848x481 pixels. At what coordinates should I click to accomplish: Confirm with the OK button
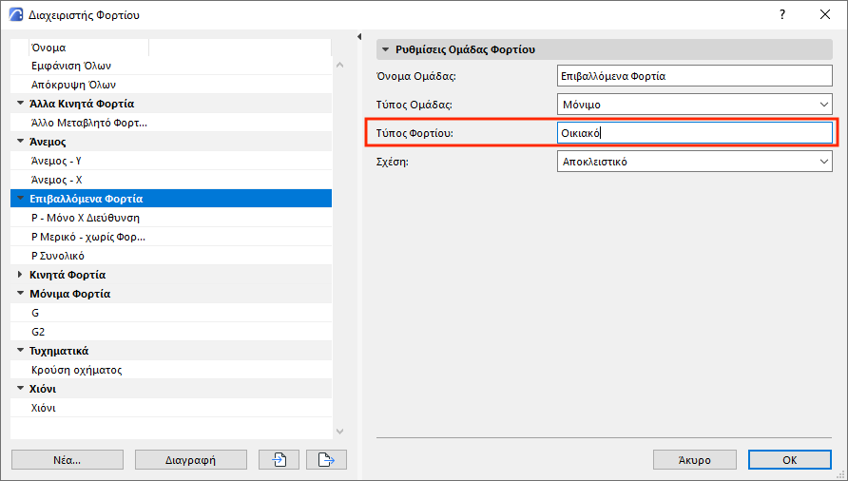pyautogui.click(x=789, y=460)
